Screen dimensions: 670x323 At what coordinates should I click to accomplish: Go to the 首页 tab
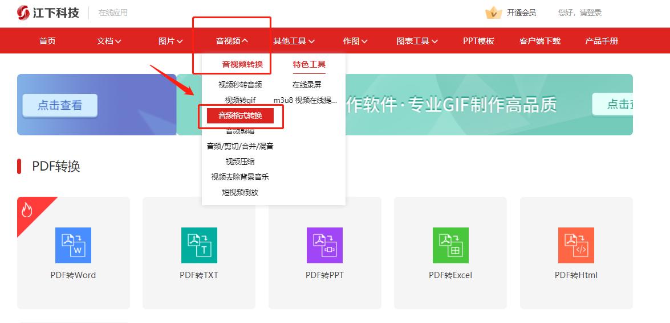pyautogui.click(x=47, y=41)
